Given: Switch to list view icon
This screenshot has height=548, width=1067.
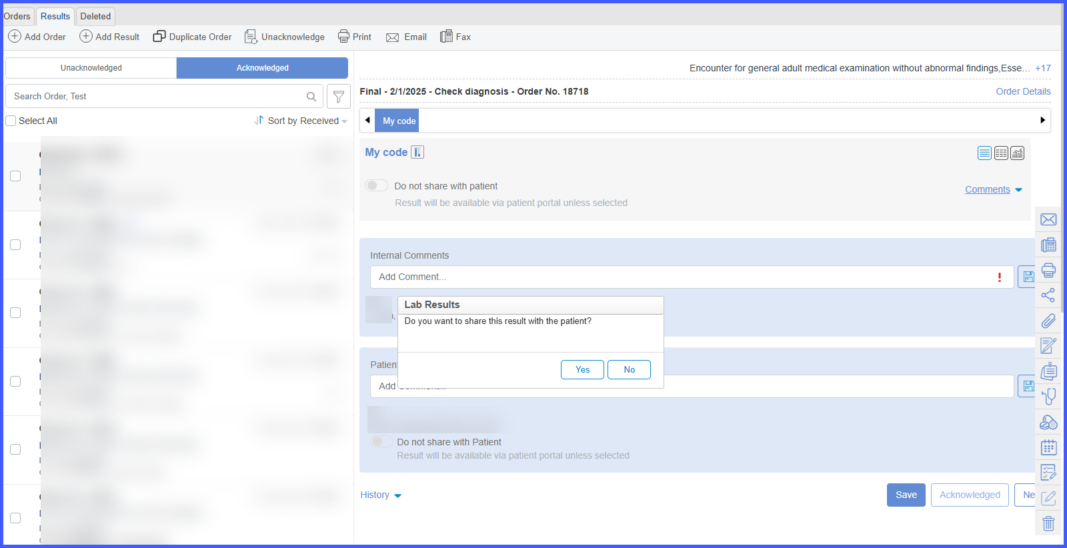Looking at the screenshot, I should coord(984,153).
